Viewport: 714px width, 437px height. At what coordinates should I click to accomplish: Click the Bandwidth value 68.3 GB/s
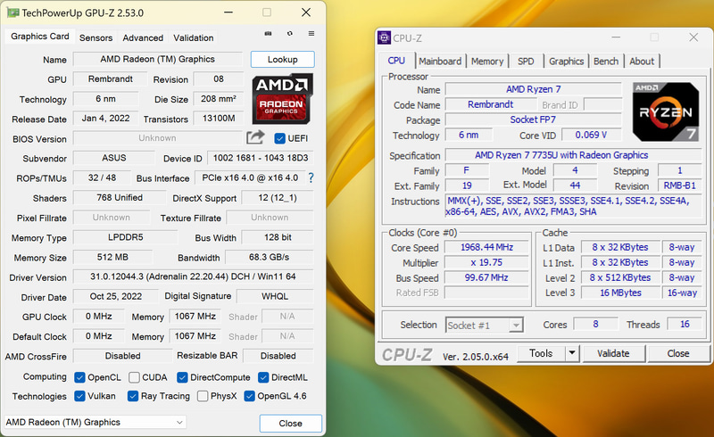pos(270,257)
